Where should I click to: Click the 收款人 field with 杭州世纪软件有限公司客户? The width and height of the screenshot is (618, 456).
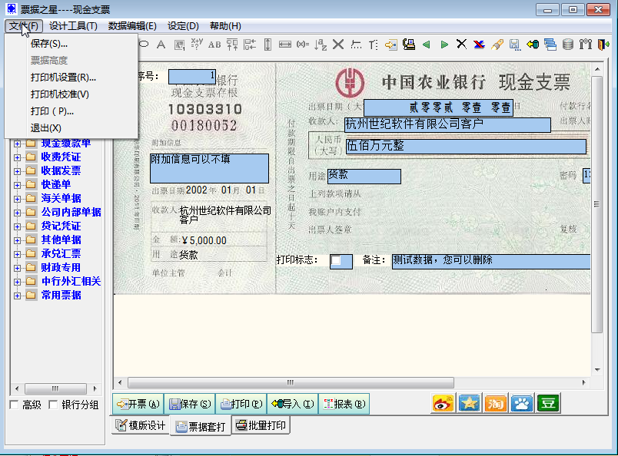click(447, 125)
